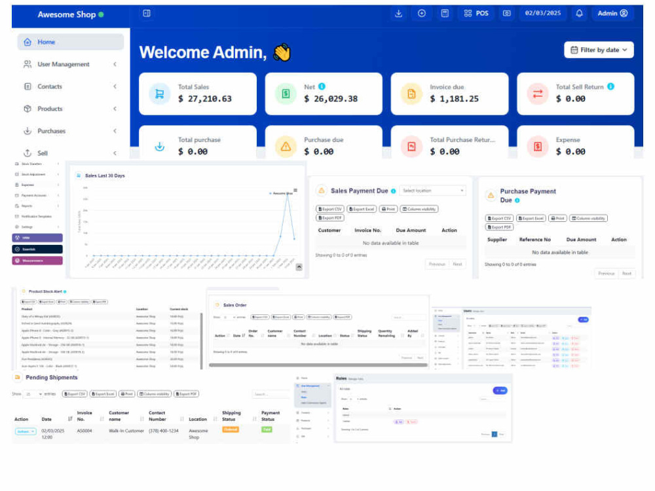Image resolution: width=655 pixels, height=491 pixels.
Task: Open the Select location dropdown
Action: [x=432, y=191]
